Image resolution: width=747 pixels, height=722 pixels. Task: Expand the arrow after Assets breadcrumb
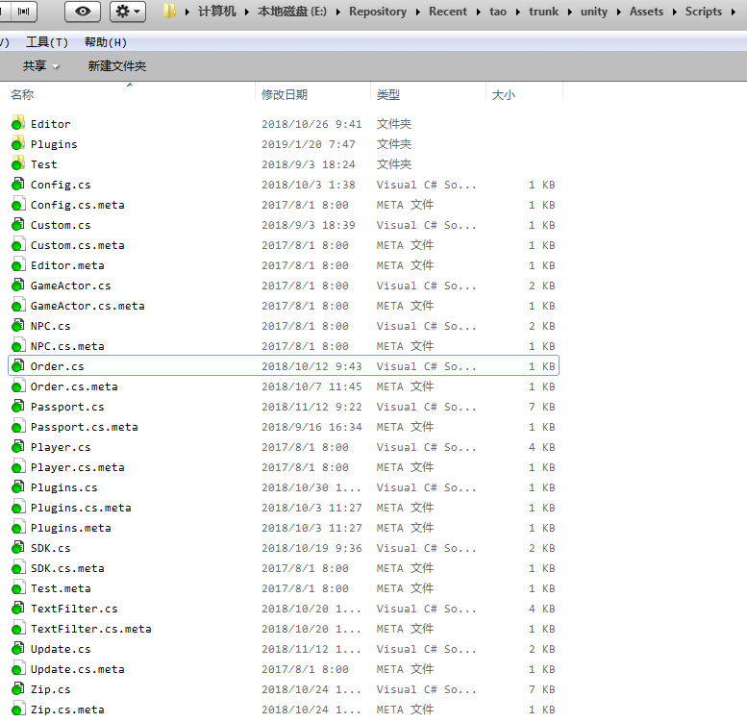(675, 12)
